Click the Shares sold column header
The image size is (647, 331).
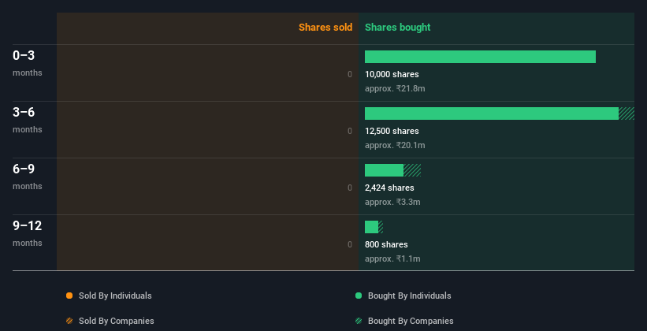pos(325,28)
